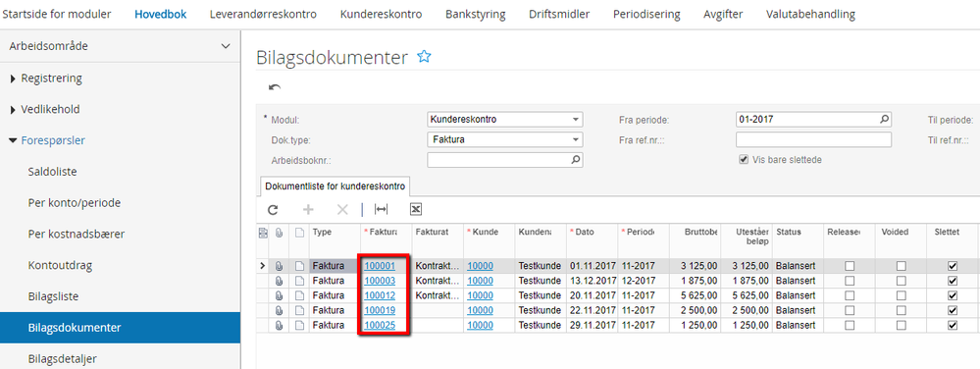Open the Driftsmidler module tab
Image resolution: width=980 pixels, height=369 pixels.
pyautogui.click(x=559, y=14)
